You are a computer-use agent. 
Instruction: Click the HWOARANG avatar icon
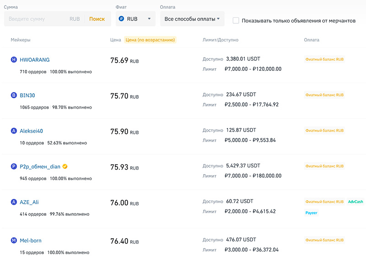pyautogui.click(x=14, y=60)
